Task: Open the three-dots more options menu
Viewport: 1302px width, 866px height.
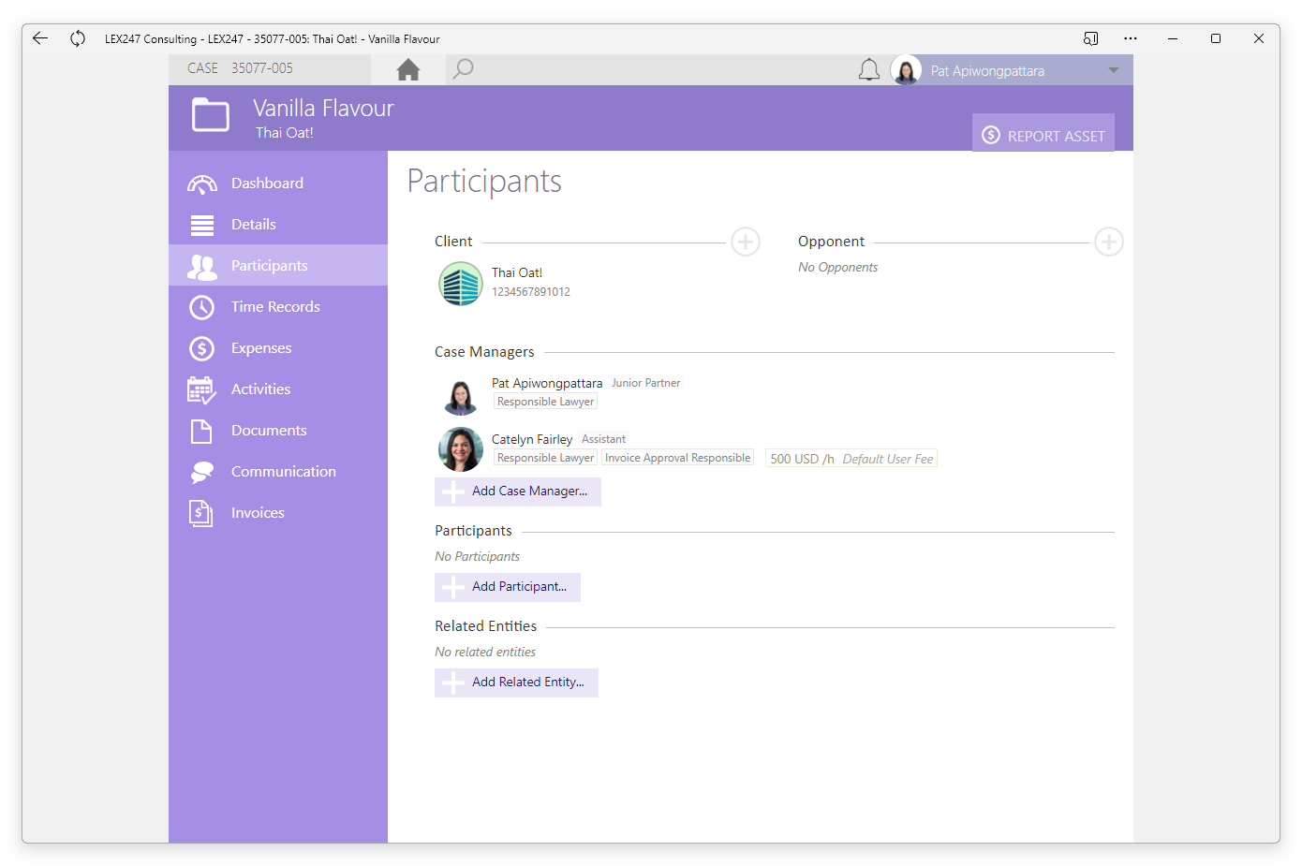Action: point(1131,38)
